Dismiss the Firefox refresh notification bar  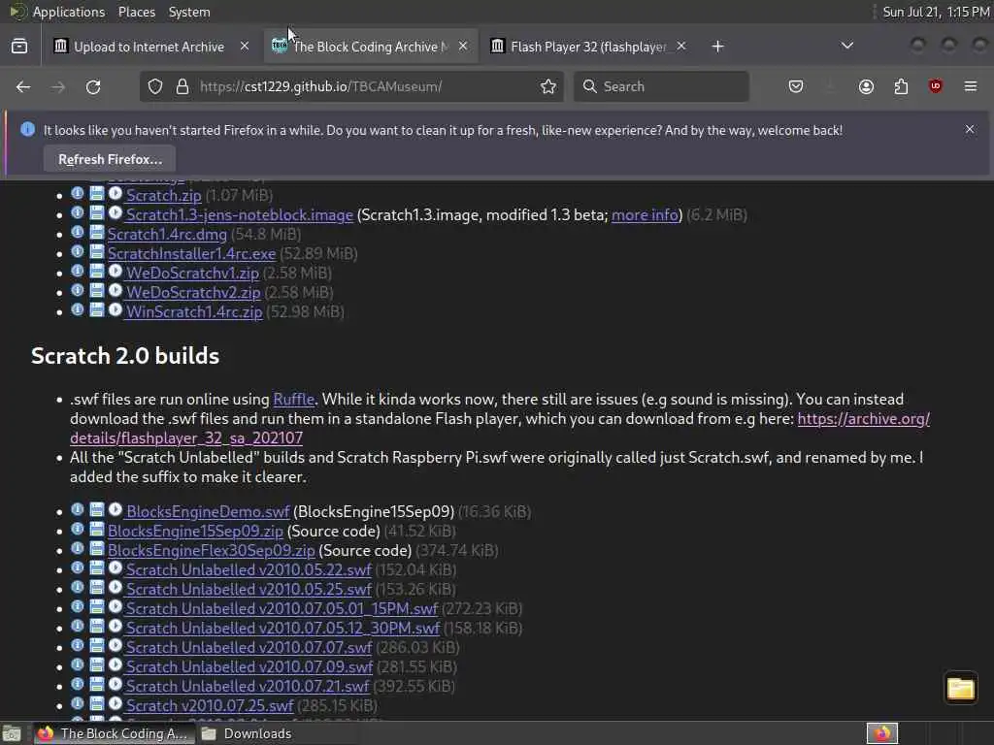(x=970, y=129)
